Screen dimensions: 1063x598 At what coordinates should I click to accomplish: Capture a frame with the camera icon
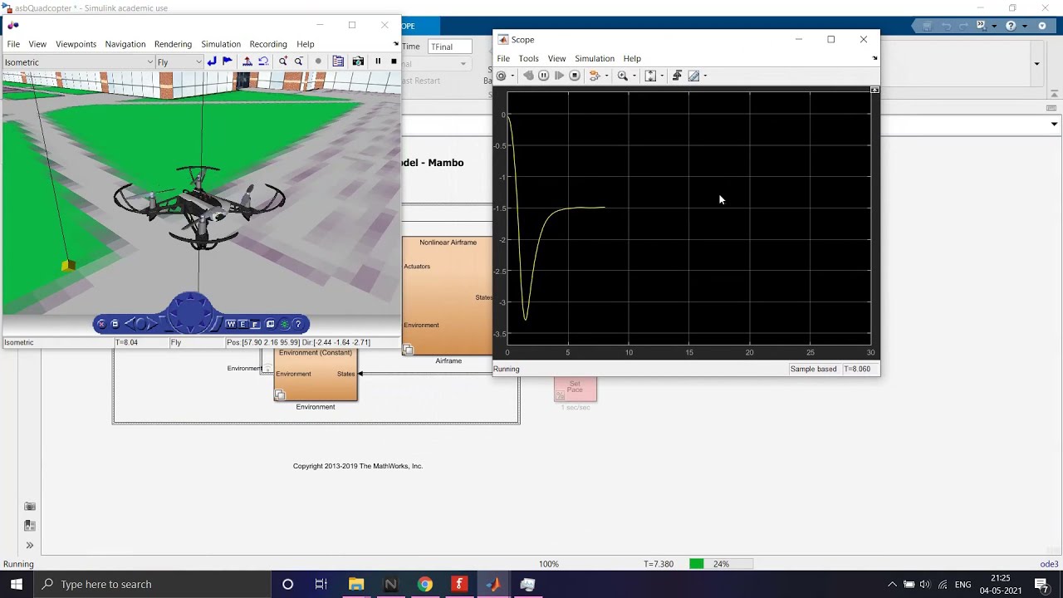tap(358, 61)
